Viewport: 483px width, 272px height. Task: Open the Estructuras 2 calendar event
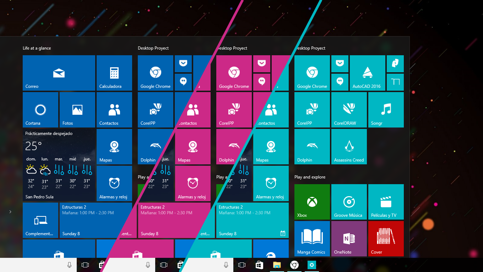tap(253, 220)
